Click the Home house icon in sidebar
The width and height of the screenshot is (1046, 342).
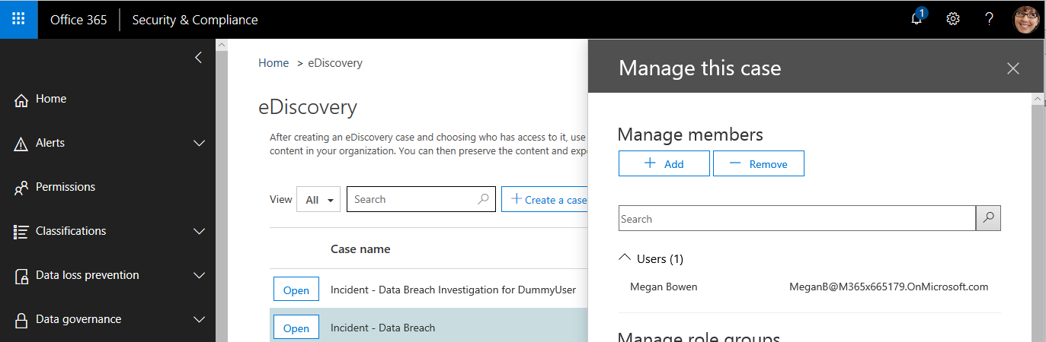point(21,100)
